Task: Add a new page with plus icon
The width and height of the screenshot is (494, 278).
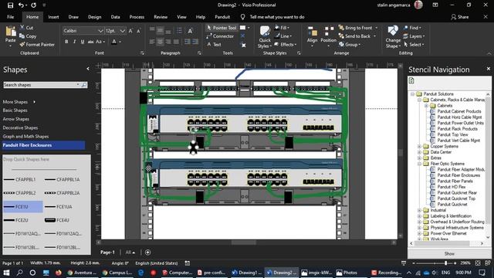Action: click(147, 253)
